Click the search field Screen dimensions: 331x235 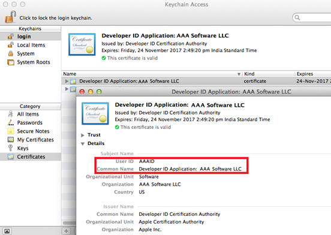pos(312,17)
